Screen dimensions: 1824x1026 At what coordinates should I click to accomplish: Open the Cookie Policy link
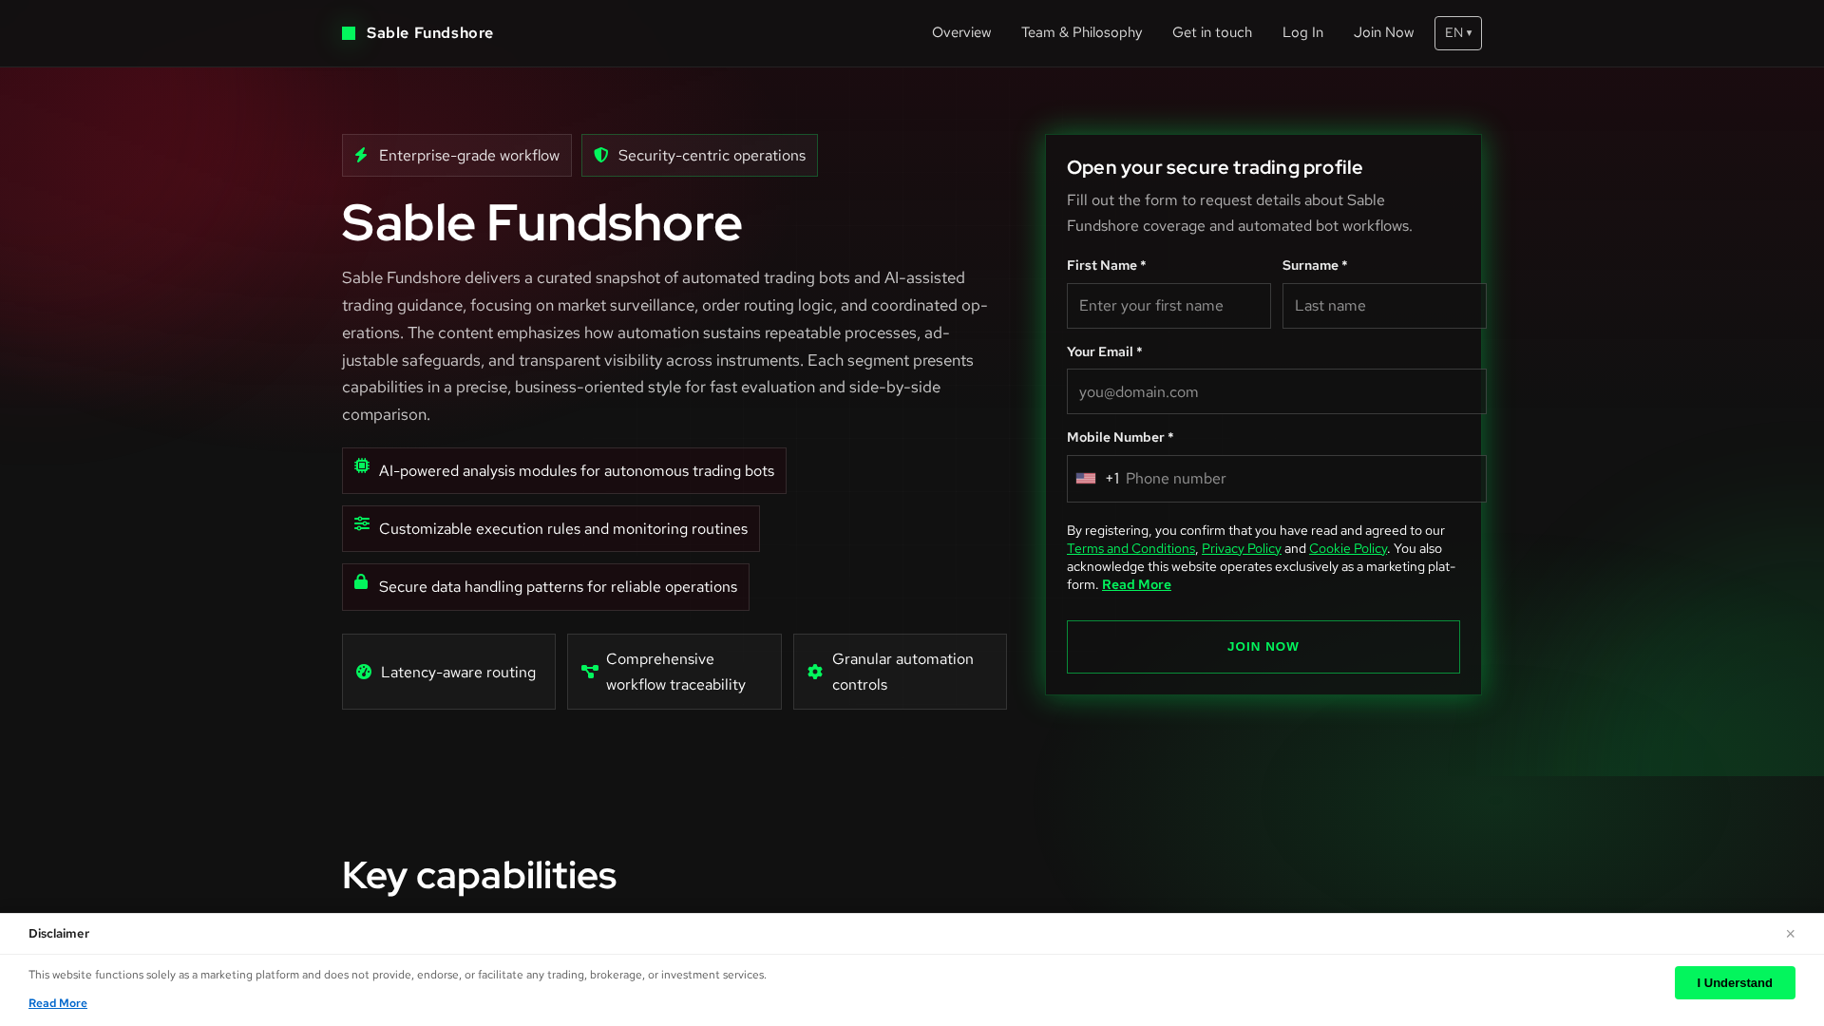[x=1348, y=548]
